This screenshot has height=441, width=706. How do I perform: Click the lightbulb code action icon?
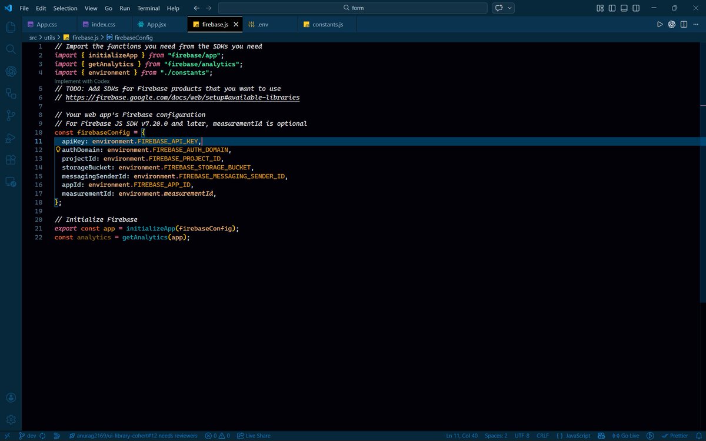click(58, 150)
